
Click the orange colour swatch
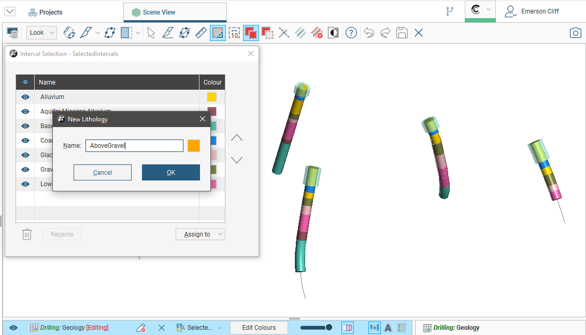(194, 146)
